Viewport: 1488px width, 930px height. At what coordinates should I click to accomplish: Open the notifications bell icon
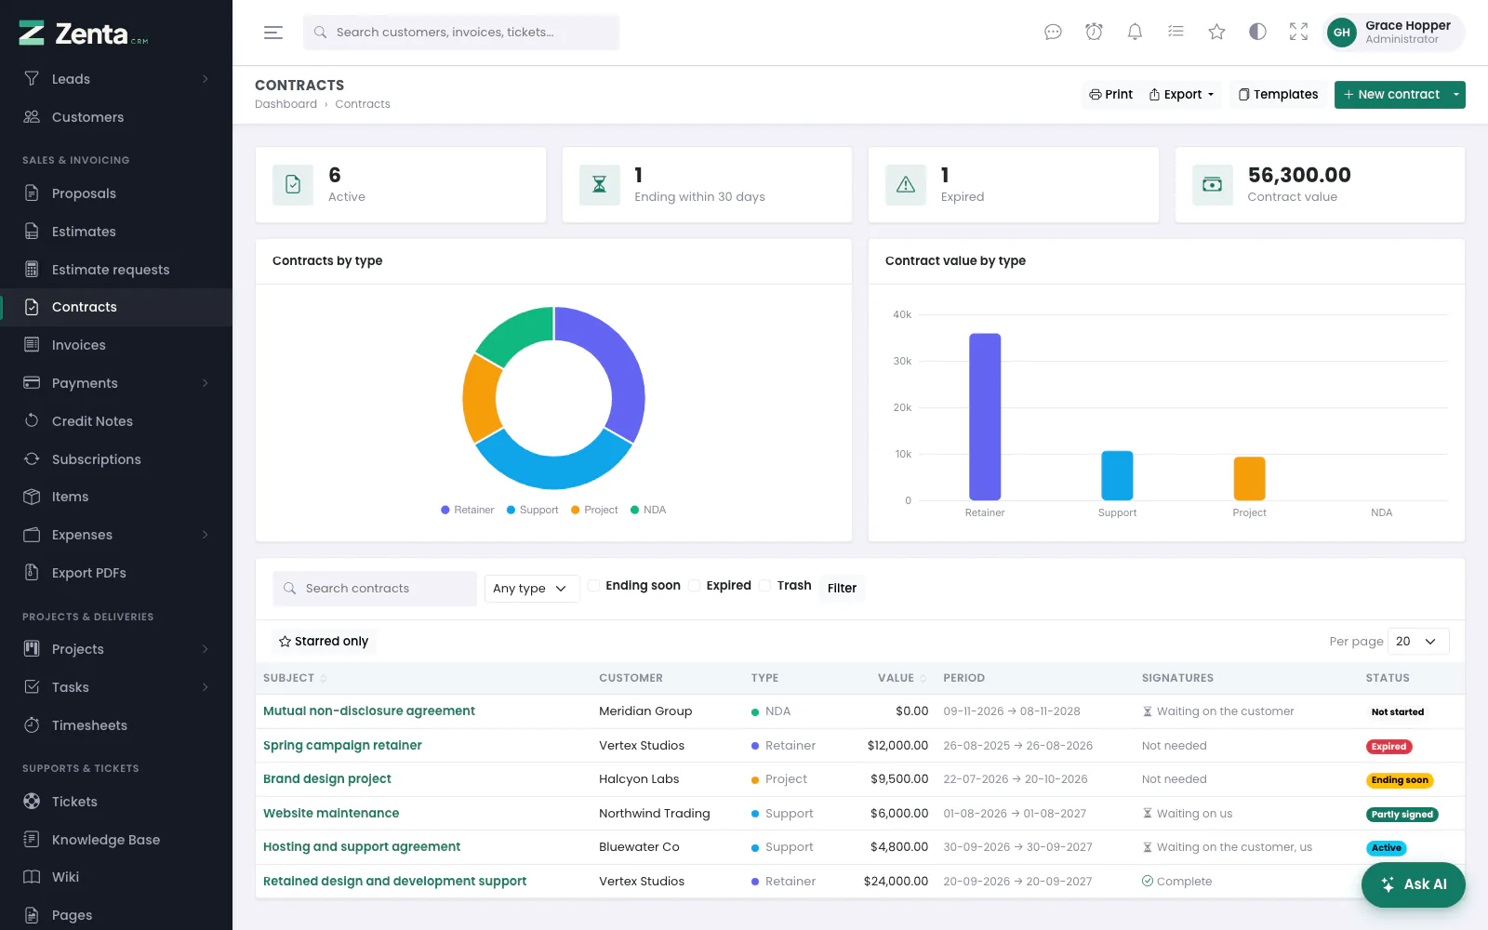point(1135,33)
